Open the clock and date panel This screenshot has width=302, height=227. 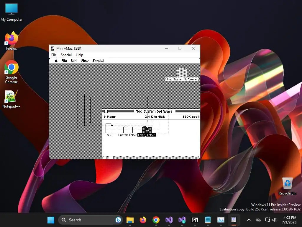[x=289, y=220]
